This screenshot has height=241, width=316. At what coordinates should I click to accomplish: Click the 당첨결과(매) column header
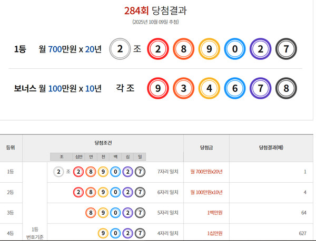click(271, 148)
